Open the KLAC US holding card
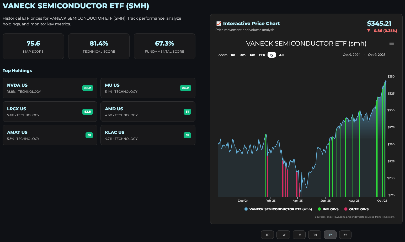 (148, 135)
